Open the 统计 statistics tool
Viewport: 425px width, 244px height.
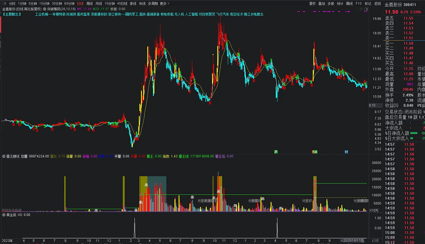[340, 4]
